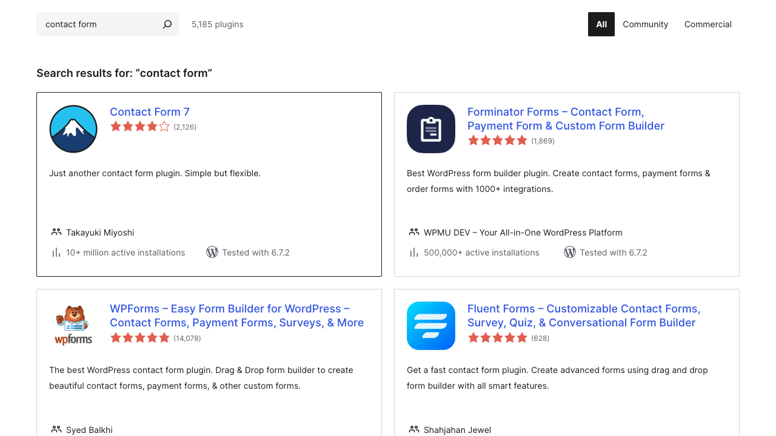The height and width of the screenshot is (436, 776).
Task: Open the Forminator Forms plugin page
Action: coord(566,119)
